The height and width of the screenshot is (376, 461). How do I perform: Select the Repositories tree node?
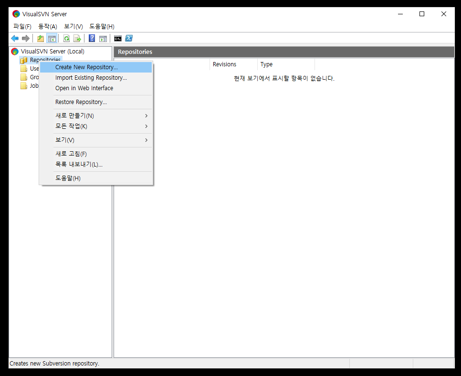45,60
